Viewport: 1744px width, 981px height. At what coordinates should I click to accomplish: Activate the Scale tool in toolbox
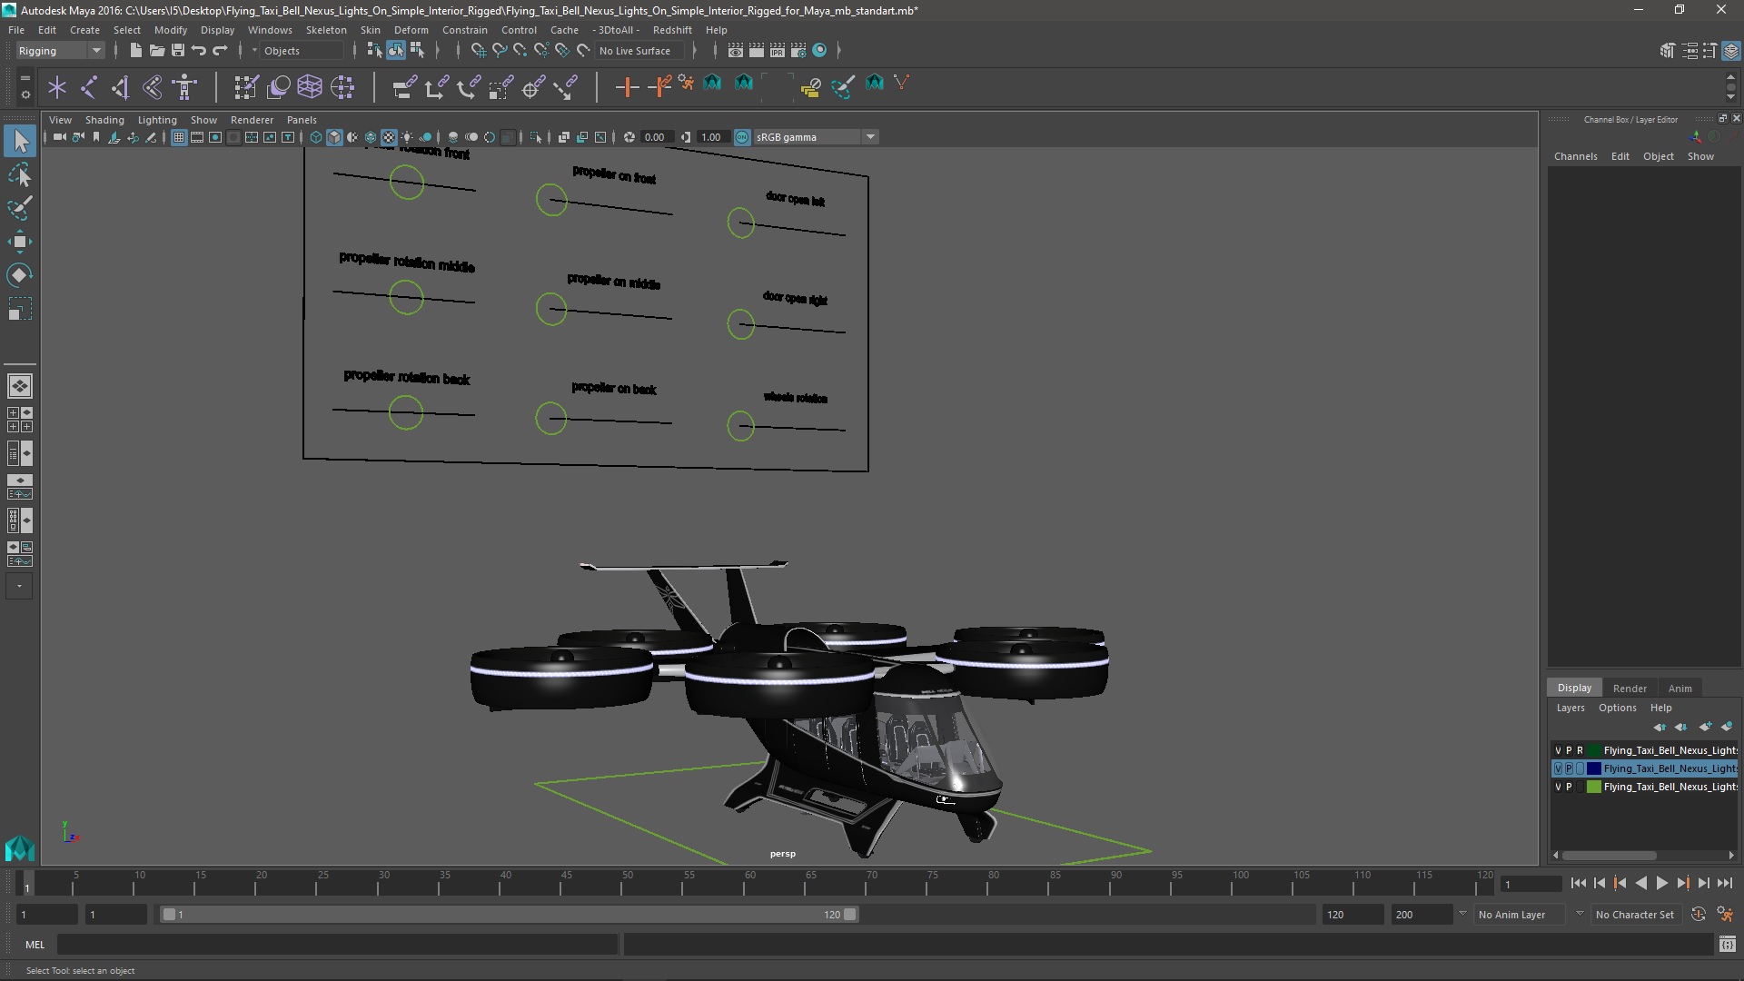click(x=20, y=309)
